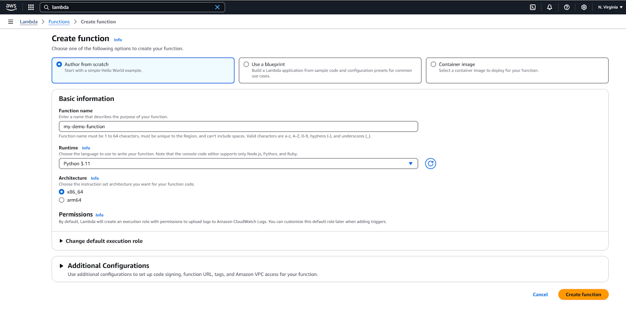Image resolution: width=626 pixels, height=313 pixels.
Task: Open the settings gear icon
Action: tap(584, 7)
